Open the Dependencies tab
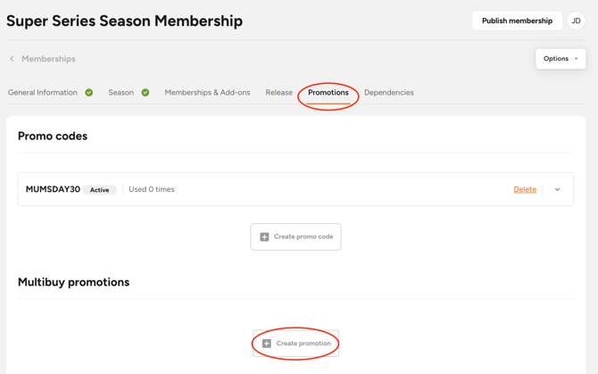This screenshot has width=598, height=374. point(388,93)
